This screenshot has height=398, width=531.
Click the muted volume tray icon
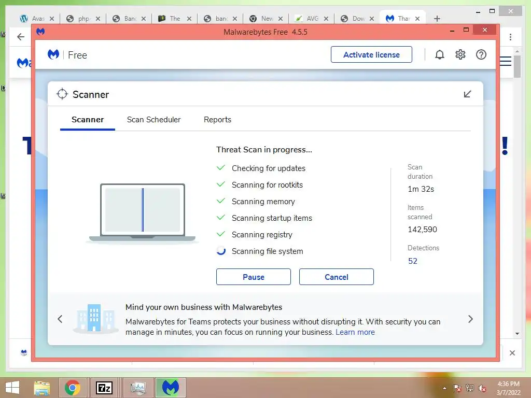pos(482,388)
